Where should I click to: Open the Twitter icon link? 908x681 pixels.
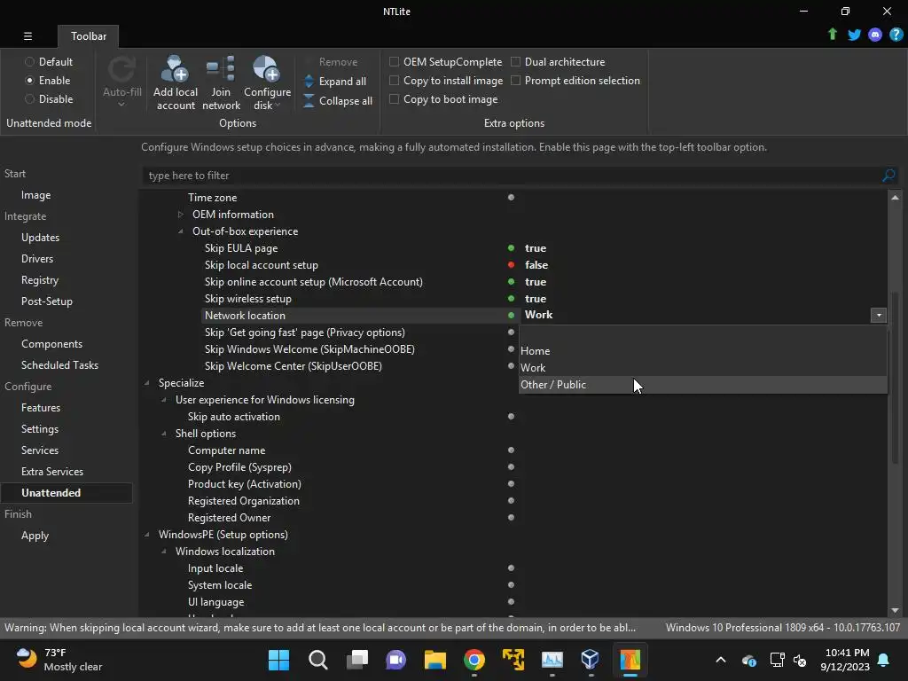tap(854, 35)
